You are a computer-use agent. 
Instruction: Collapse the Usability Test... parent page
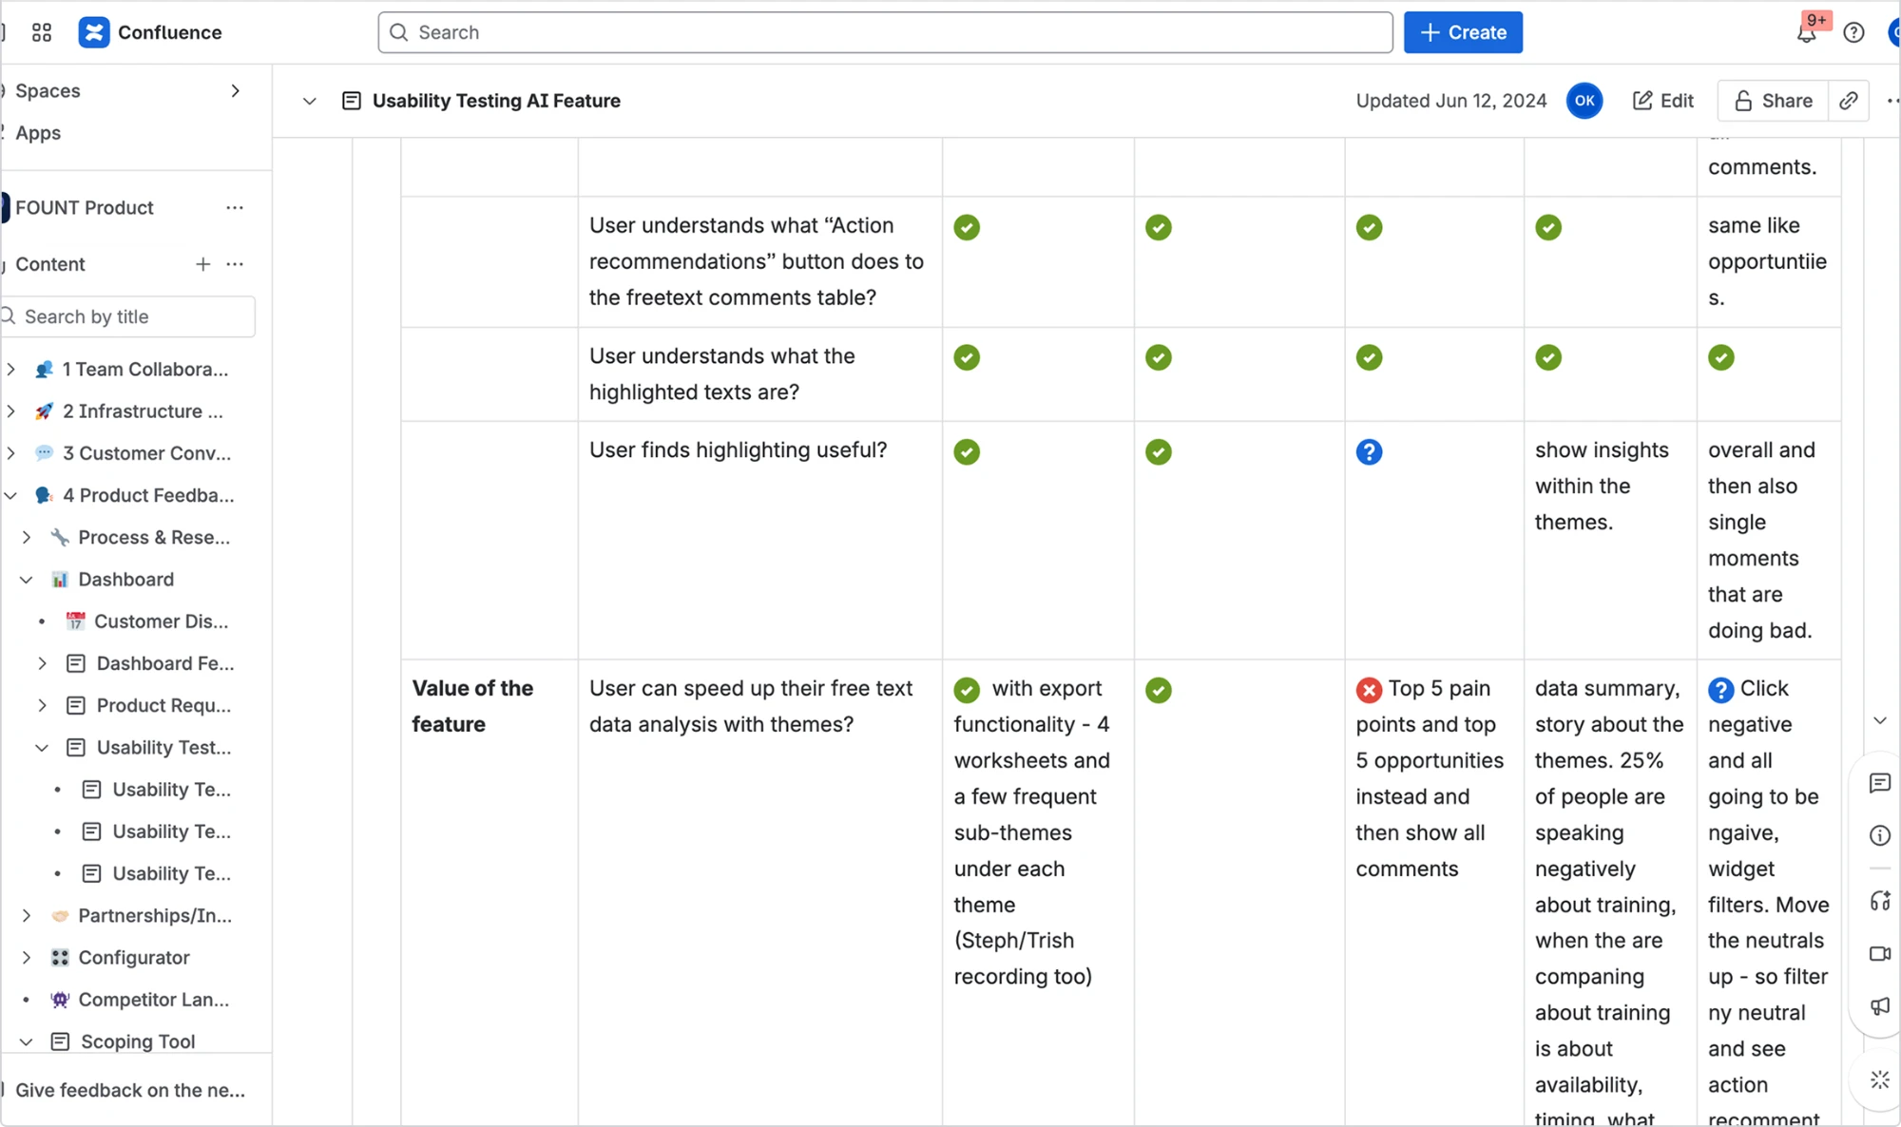(42, 748)
